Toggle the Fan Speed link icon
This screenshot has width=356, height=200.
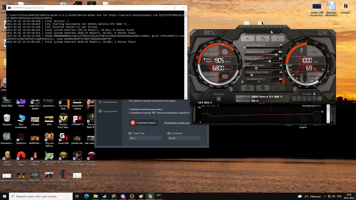[264, 79]
